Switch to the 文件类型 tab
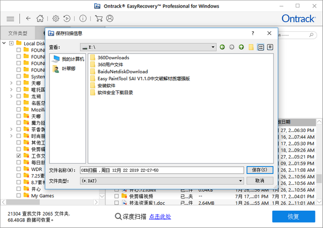This screenshot has width=323, height=228. point(18,33)
